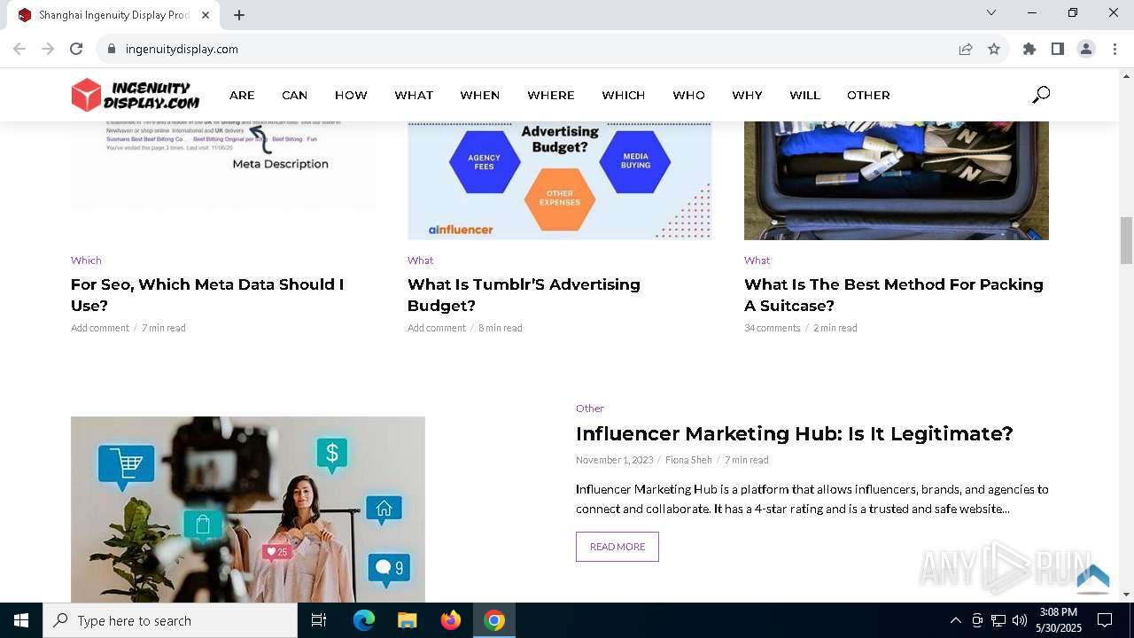Open 'Influencer Marketing Hub: Is It Legitimate?' article
The width and height of the screenshot is (1134, 638).
coord(794,433)
